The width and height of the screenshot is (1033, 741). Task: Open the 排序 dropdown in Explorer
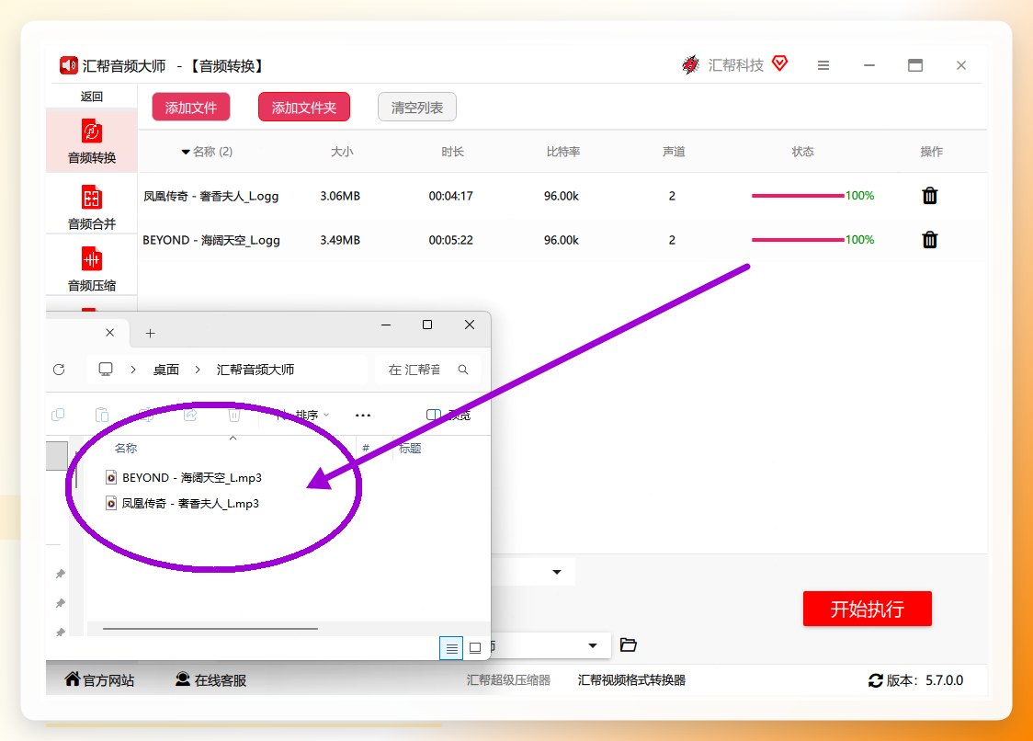pos(303,415)
